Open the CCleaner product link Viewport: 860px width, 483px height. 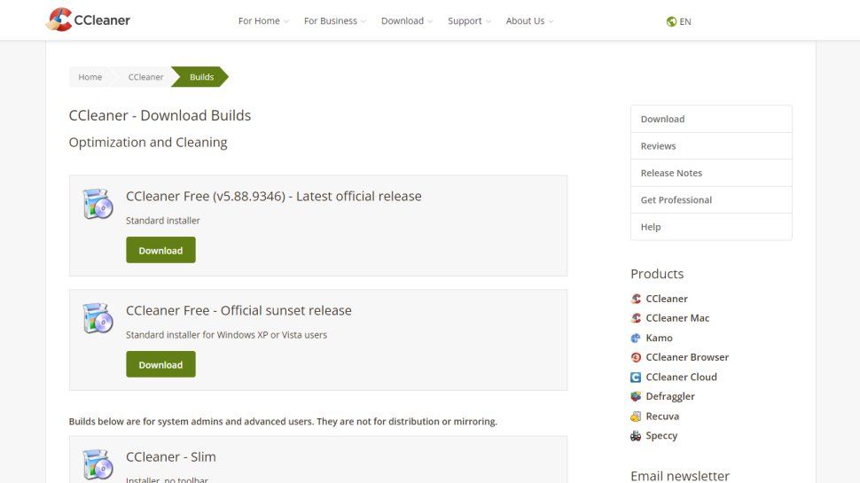tap(667, 299)
